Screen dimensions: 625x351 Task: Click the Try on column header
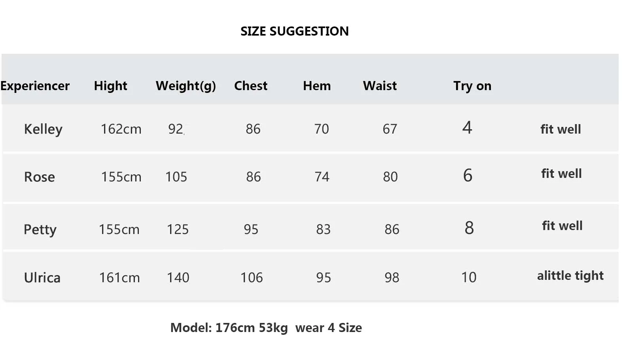point(472,86)
